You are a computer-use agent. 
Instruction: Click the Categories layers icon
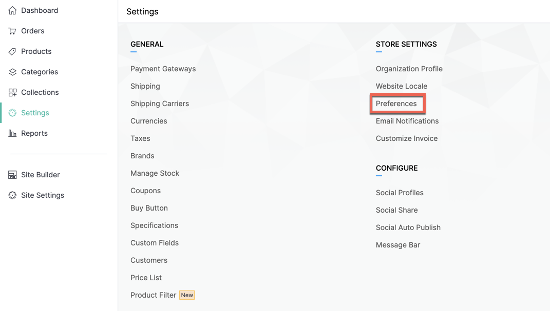click(12, 72)
